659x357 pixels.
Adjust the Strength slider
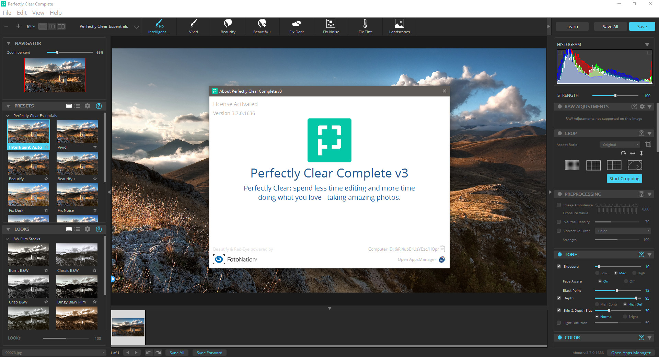click(615, 95)
